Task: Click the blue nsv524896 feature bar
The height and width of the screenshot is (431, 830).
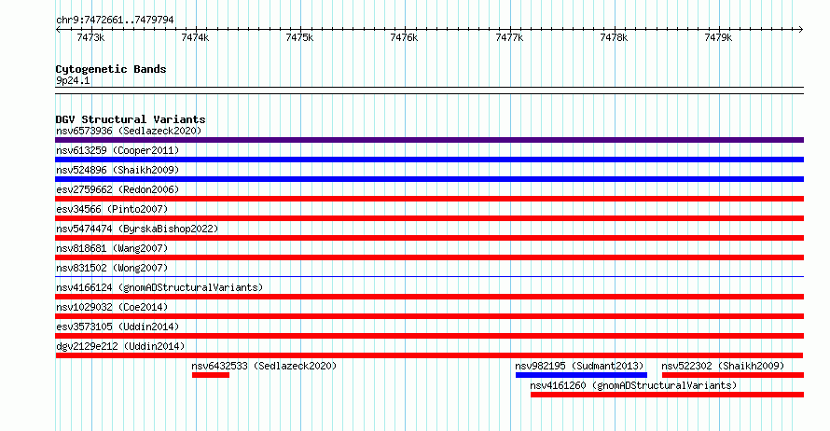Action: point(429,179)
